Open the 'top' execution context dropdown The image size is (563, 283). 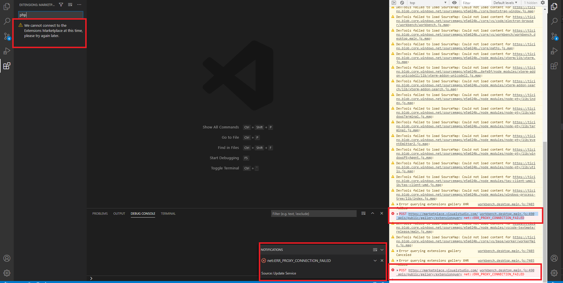click(428, 3)
